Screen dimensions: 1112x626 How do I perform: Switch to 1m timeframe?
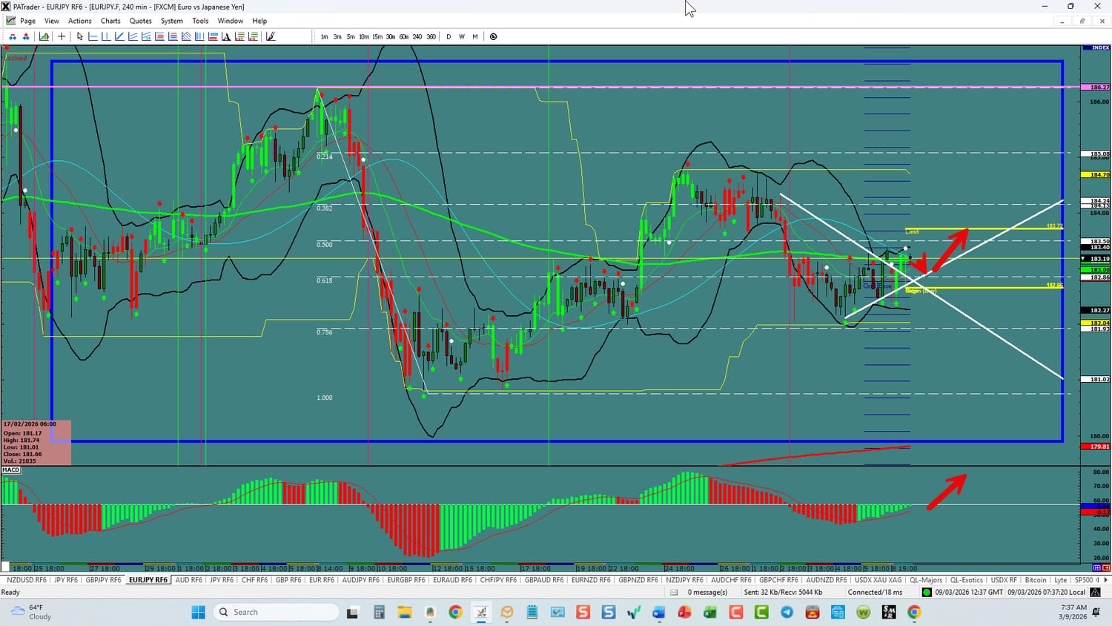[x=324, y=36]
